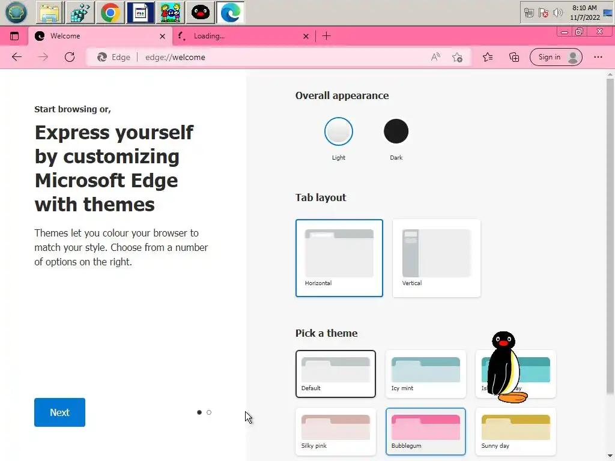Pick the Icy mint theme
This screenshot has width=615, height=461.
[426, 374]
